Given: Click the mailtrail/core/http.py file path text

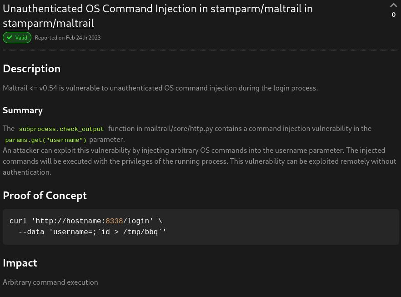Looking at the screenshot, I should pos(179,129).
